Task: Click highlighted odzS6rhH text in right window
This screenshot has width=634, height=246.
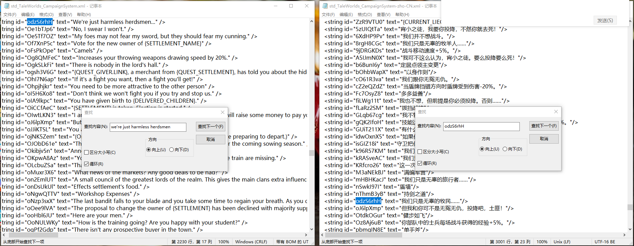Action: click(368, 201)
